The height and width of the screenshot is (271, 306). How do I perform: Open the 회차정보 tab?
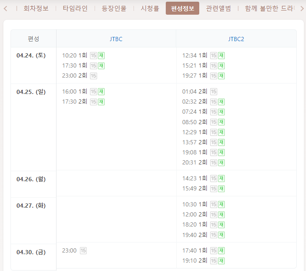36,8
